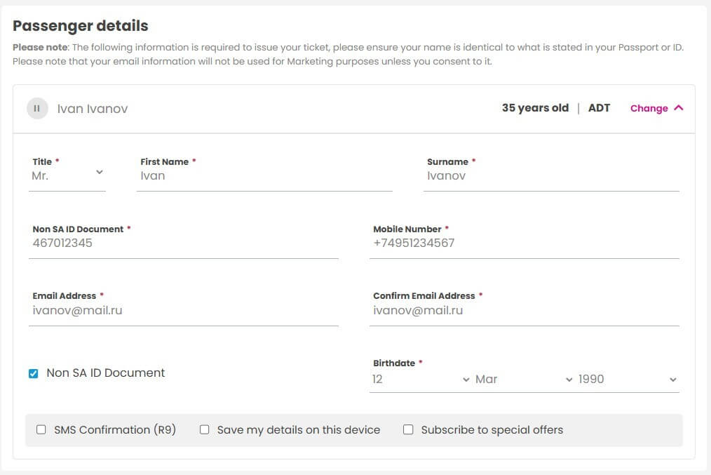Click the Email Address input field

tap(184, 310)
